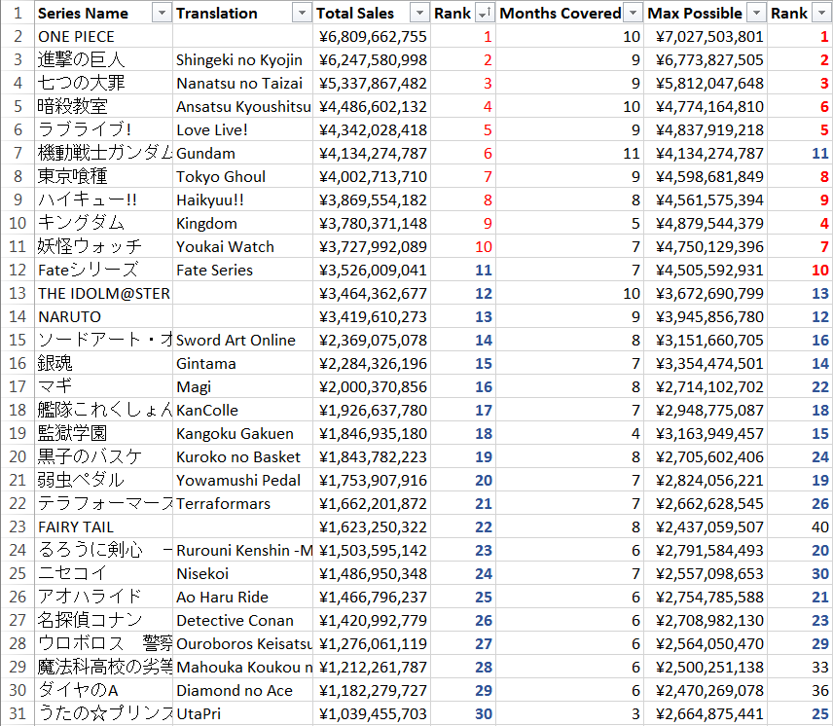Select the Nisekoi translation cell
Screen dimensions: 833x726
[x=242, y=574]
